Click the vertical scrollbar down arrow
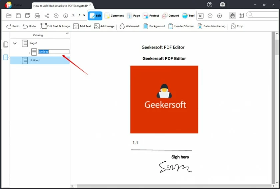Image resolution: width=280 pixels, height=189 pixels. pyautogui.click(x=277, y=182)
